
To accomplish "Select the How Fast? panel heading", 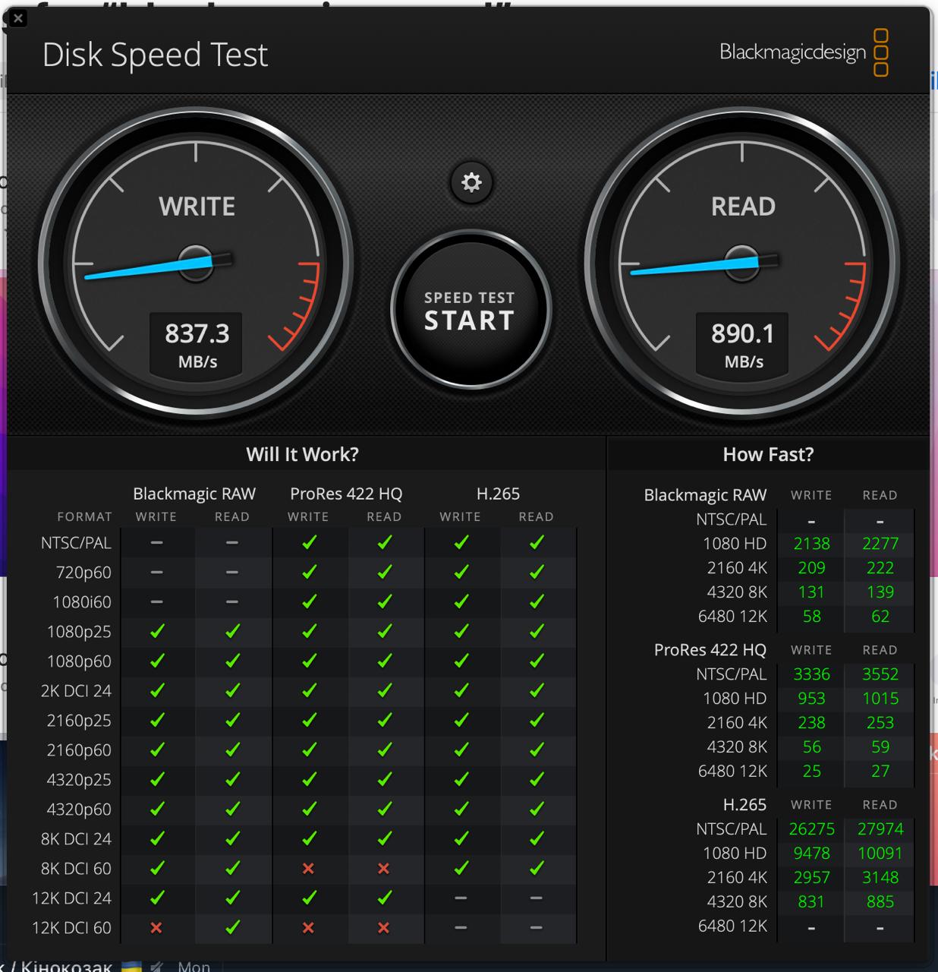I will click(x=768, y=454).
